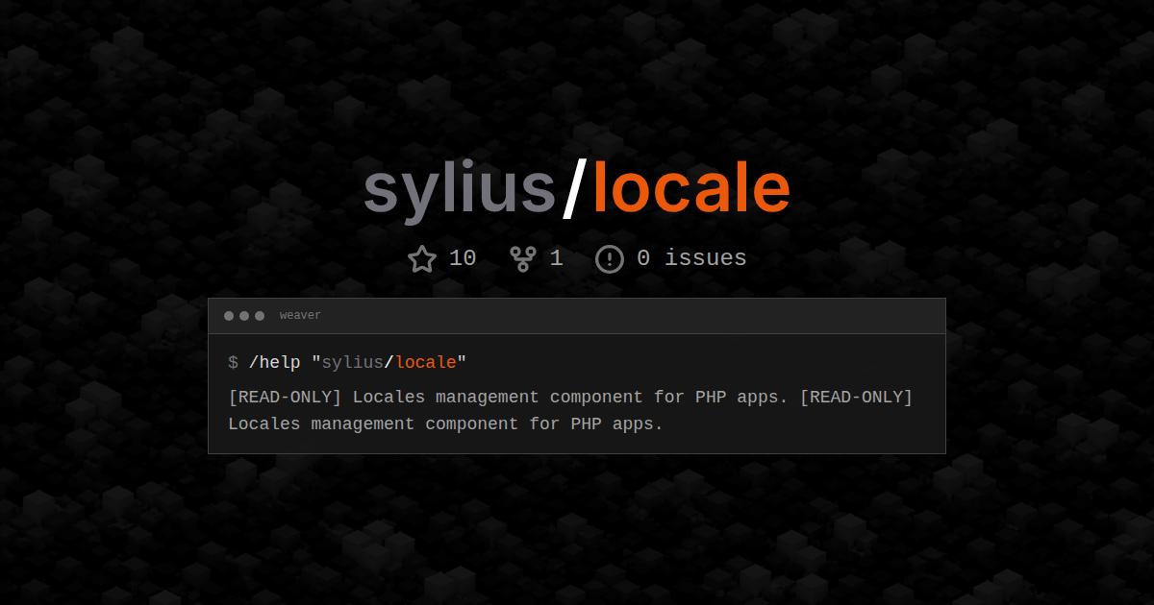Image resolution: width=1154 pixels, height=605 pixels.
Task: Click orange 'locale' in terminal command
Action: [426, 362]
